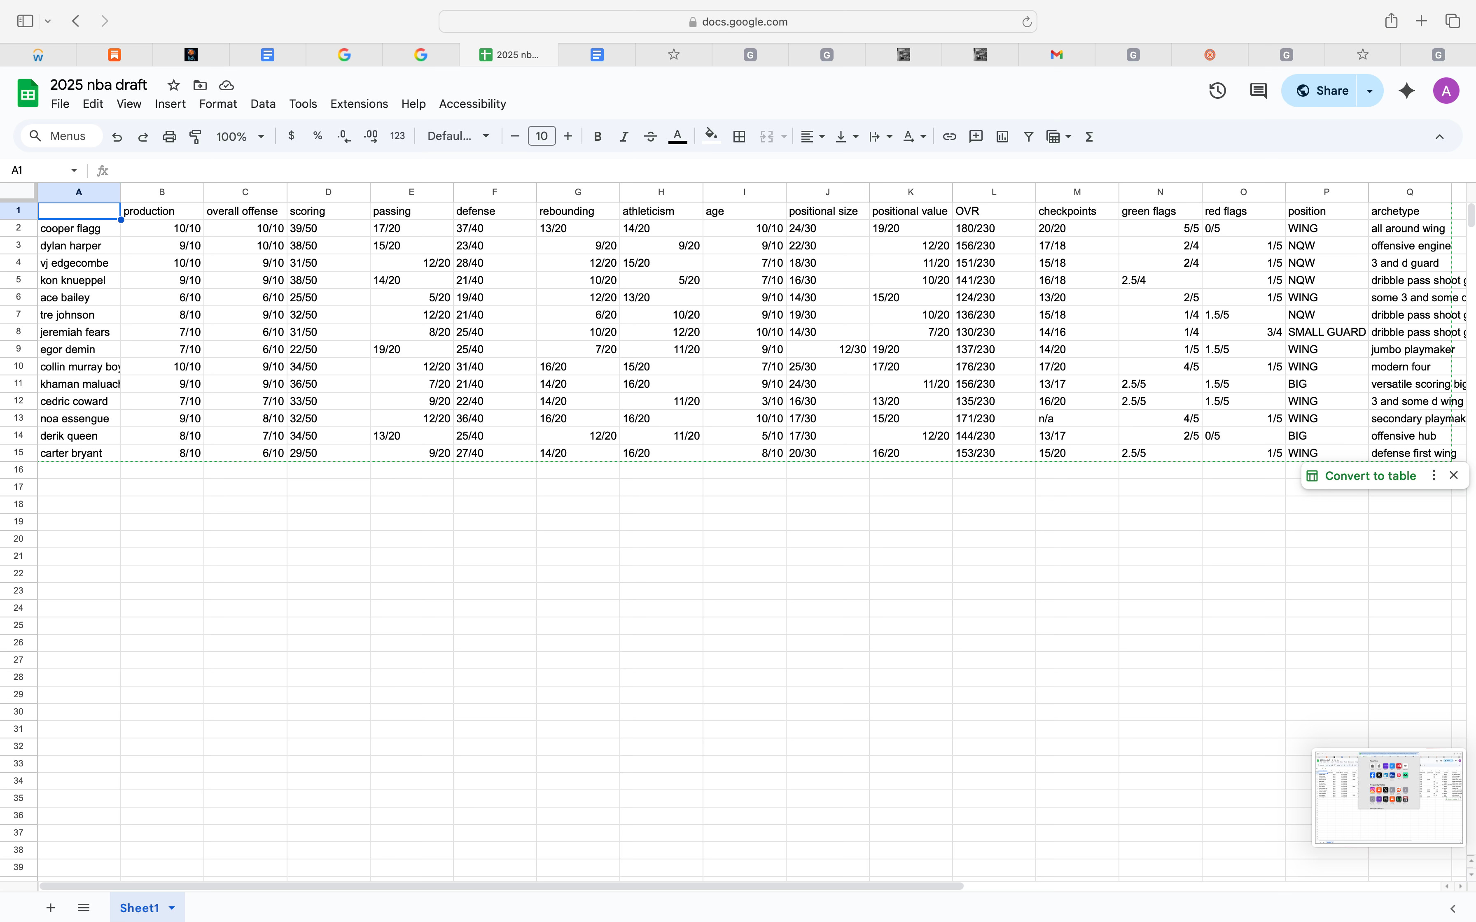Add a new sheet with plus
Screen dimensions: 1476x922
coord(51,908)
